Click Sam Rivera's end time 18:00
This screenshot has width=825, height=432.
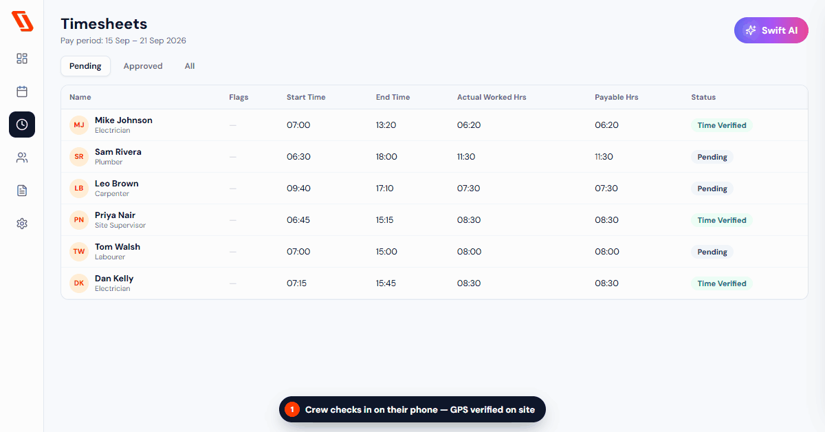[386, 157]
